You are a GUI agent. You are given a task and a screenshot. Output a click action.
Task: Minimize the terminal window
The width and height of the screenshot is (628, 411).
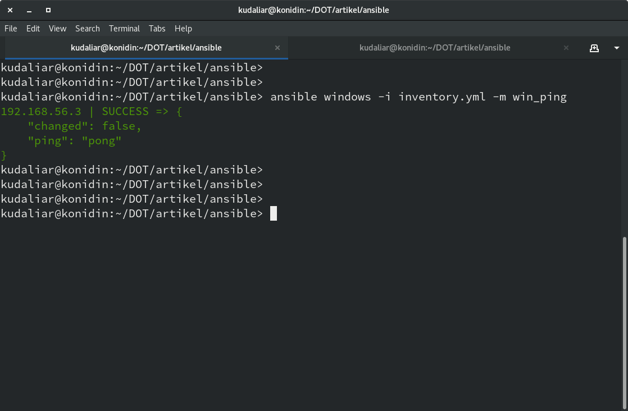click(x=29, y=11)
